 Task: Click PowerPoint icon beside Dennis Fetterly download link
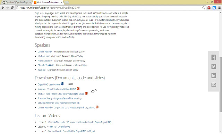[97, 107]
